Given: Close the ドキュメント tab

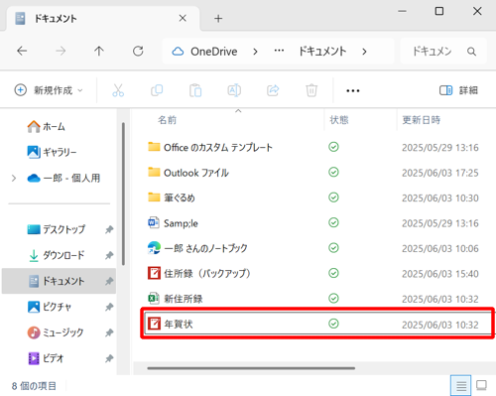Looking at the screenshot, I should (x=183, y=18).
